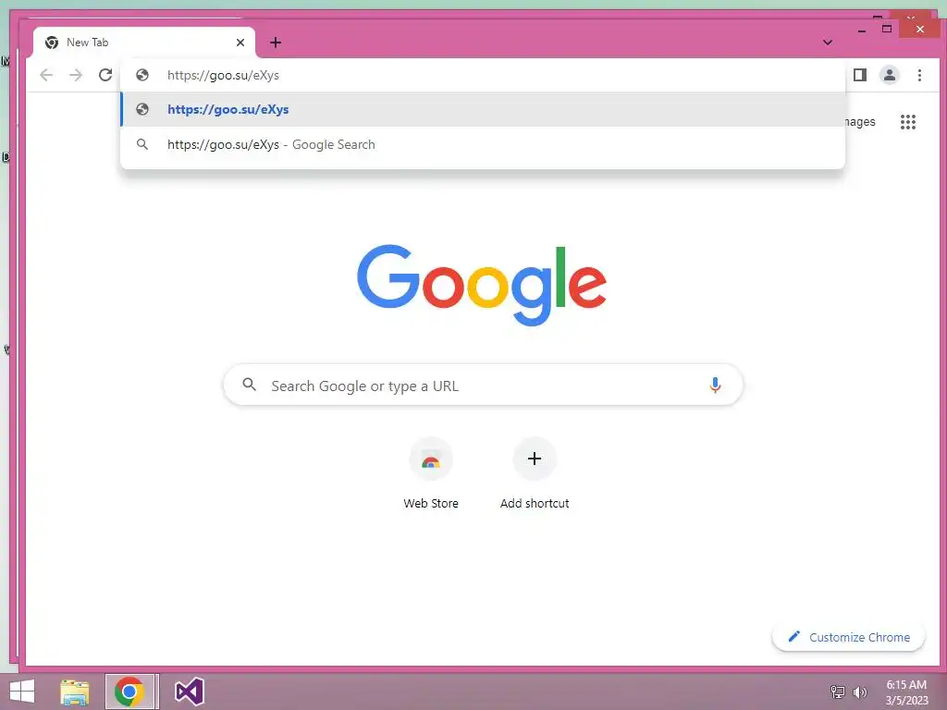Close the New Tab tab
947x710 pixels.
click(240, 43)
